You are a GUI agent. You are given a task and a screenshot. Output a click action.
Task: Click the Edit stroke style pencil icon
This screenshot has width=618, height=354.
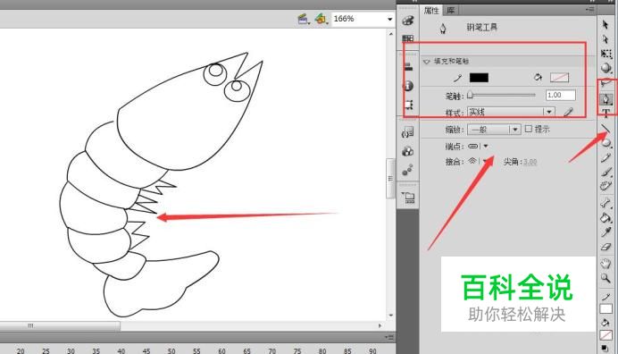pyautogui.click(x=568, y=112)
